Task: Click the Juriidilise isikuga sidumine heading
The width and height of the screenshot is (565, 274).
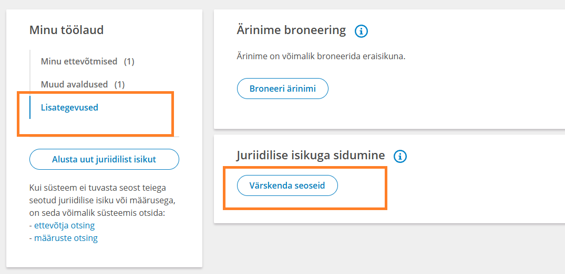Action: coord(311,155)
